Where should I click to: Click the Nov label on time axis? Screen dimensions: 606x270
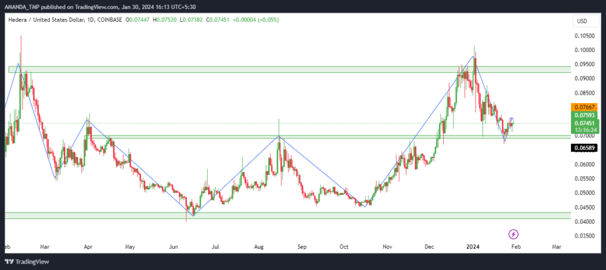click(x=387, y=247)
